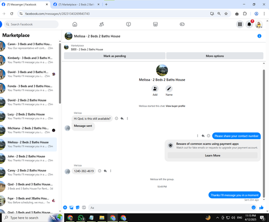Open more options for "still available" message
The height and width of the screenshot is (222, 269).
pyautogui.click(x=128, y=118)
